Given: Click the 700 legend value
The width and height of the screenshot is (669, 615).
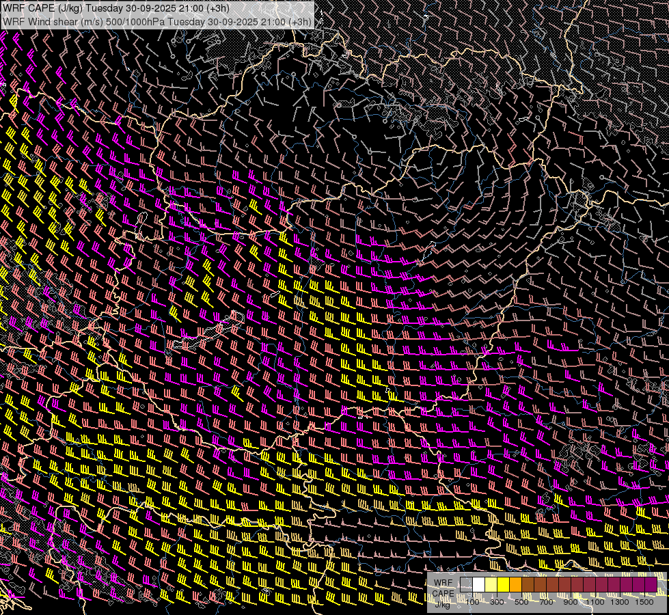Looking at the screenshot, I should 546,601.
